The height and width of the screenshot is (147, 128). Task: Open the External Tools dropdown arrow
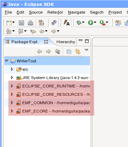point(107,22)
